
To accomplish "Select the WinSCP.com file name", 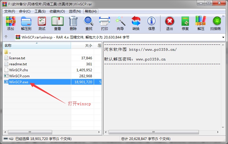I will click(x=19, y=76).
